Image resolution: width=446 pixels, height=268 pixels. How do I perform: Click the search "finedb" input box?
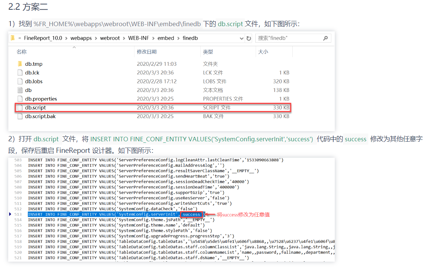(x=293, y=38)
